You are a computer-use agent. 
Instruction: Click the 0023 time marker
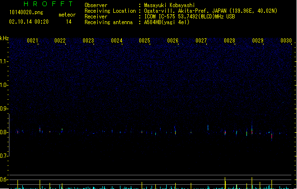88,41
